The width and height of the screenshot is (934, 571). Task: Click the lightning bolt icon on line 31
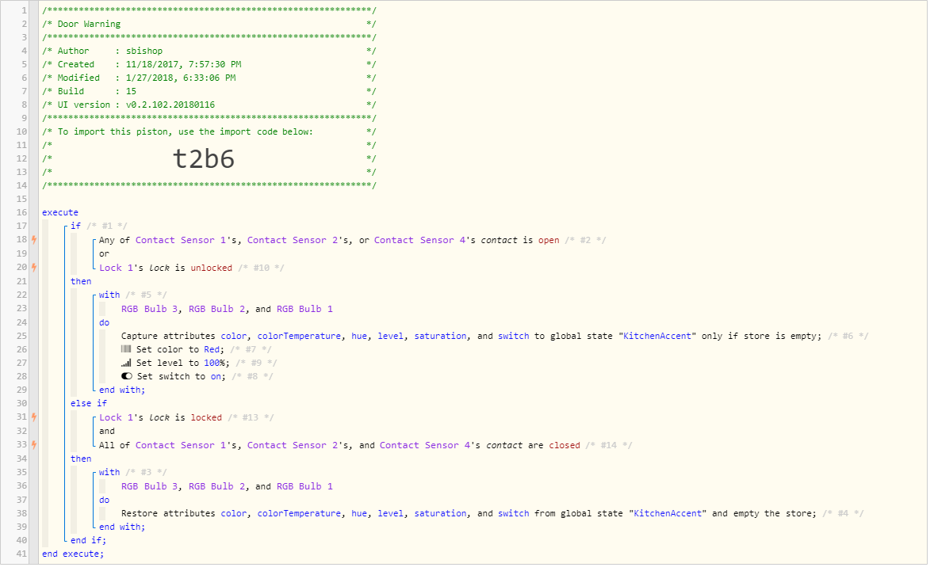(x=34, y=417)
